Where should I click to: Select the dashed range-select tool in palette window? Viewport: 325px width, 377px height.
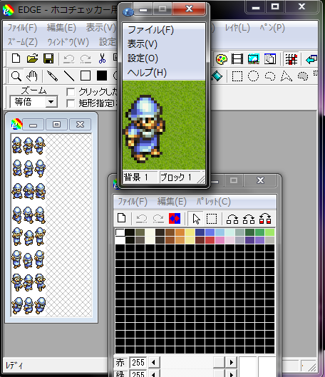(212, 219)
